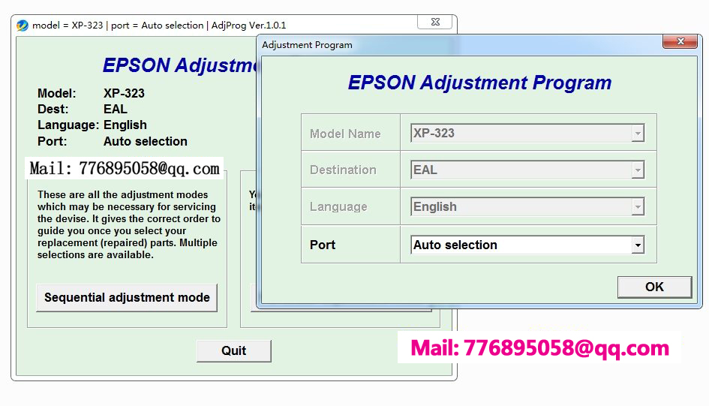Click the XP-323 model name field
Screen dimensions: 709x406
coord(527,134)
